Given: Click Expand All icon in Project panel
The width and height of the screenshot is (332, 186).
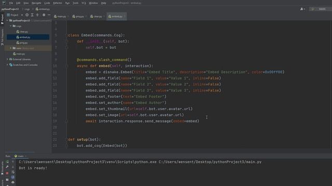Looking at the screenshot, I should coord(32,15).
